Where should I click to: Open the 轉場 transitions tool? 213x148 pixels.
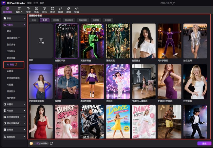pyautogui.click(x=60, y=10)
